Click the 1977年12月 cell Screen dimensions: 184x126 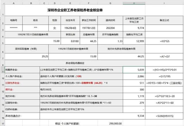89,28
